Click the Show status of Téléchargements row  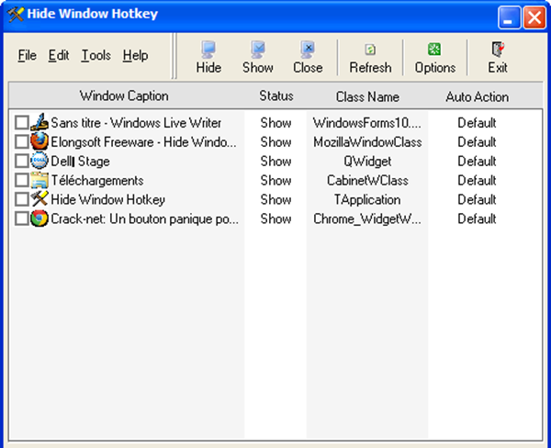275,180
